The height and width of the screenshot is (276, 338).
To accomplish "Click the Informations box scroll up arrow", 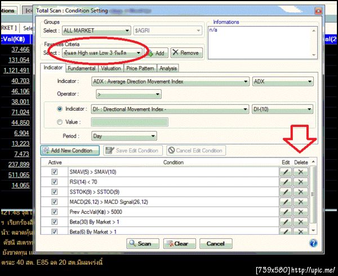I will coord(314,30).
